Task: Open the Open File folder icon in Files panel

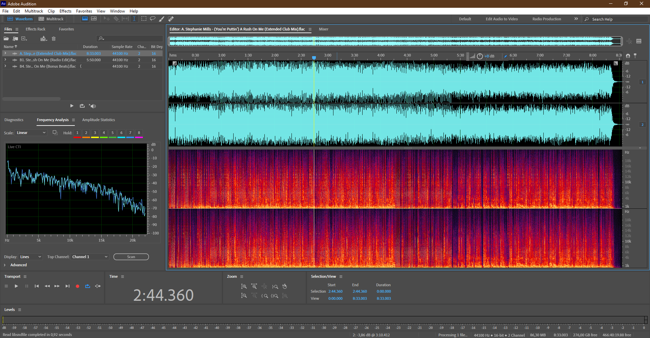Action: pos(6,39)
